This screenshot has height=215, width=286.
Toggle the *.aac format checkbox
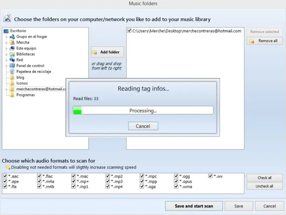click(x=5, y=176)
